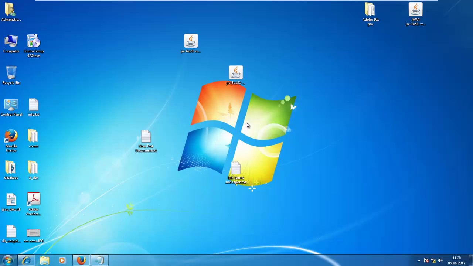The image size is (473, 266).
Task: Select the Firefox Setup 42.0.exe installer icon
Action: [x=34, y=46]
